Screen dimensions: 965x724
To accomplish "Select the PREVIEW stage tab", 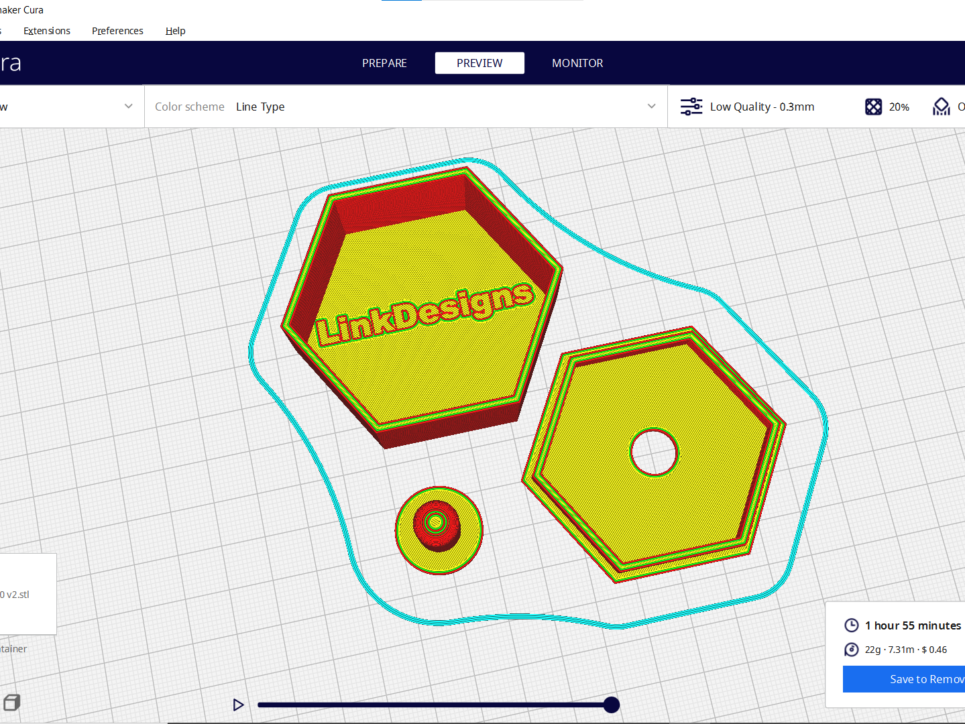I will point(479,63).
